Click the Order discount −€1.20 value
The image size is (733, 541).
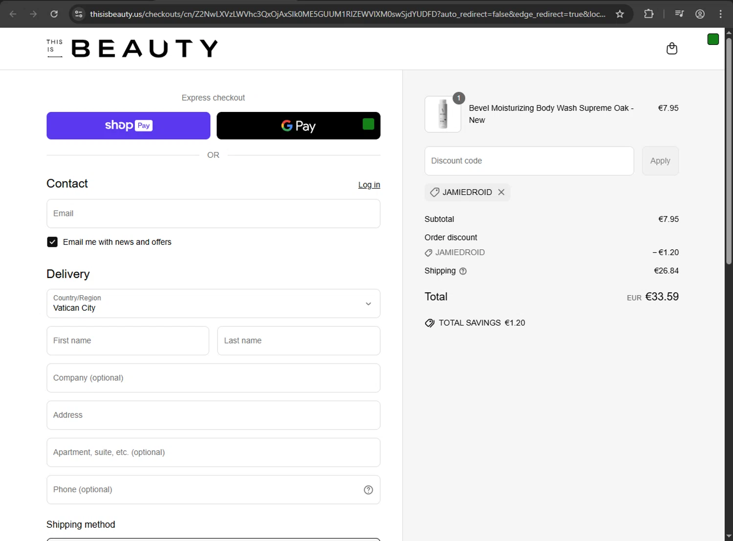[x=666, y=252]
